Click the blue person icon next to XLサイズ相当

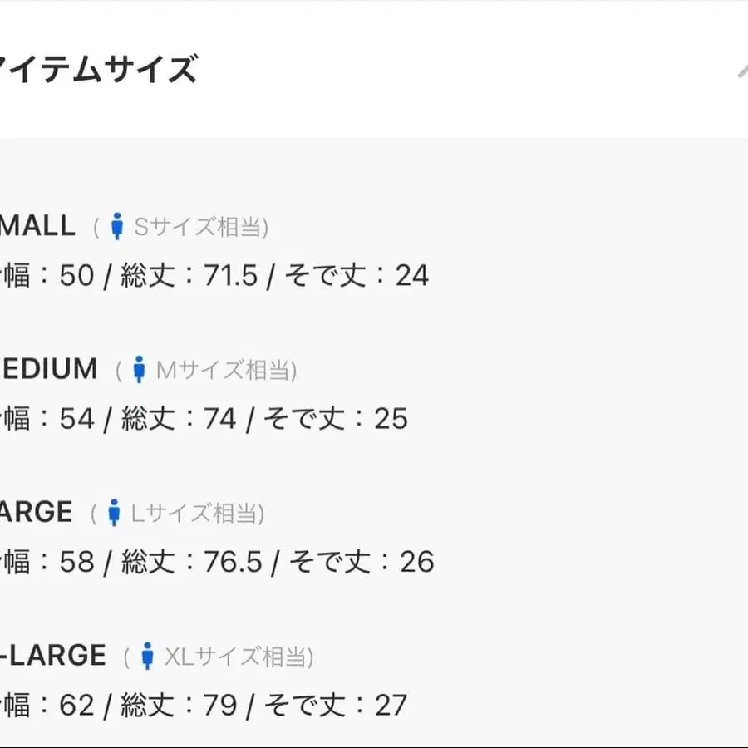(147, 656)
